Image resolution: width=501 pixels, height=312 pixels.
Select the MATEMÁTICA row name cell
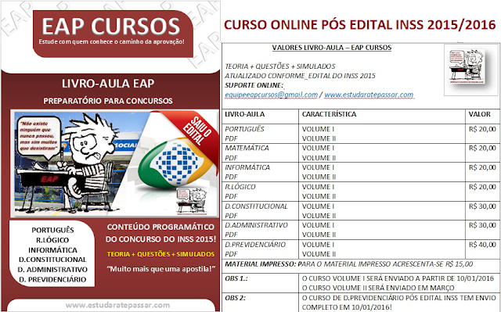[x=260, y=152]
